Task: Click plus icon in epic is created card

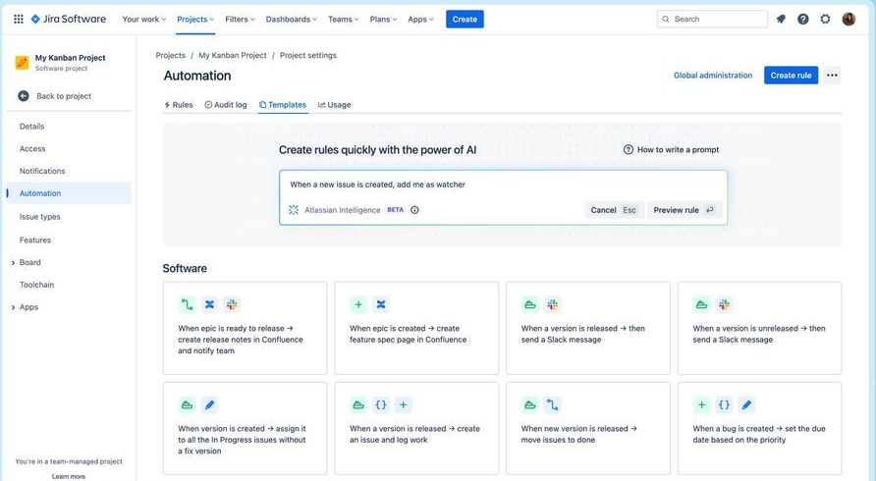Action: (358, 304)
